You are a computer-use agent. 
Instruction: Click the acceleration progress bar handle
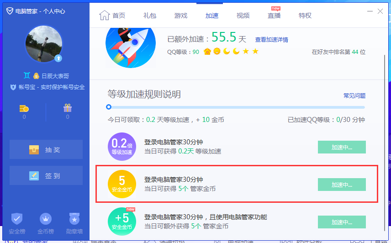pyautogui.click(x=108, y=107)
